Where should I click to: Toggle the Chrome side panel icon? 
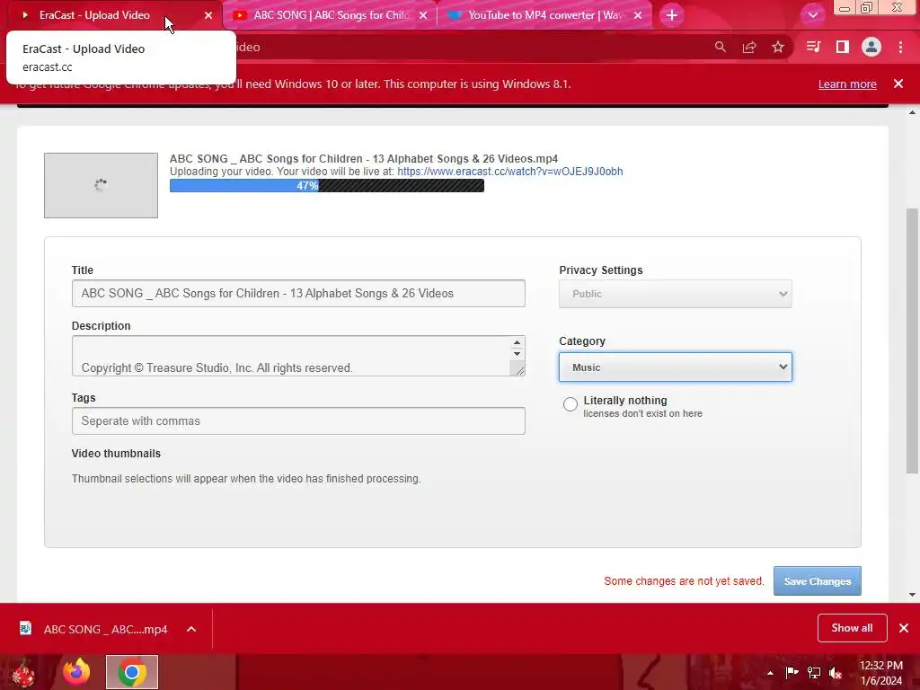[x=843, y=47]
